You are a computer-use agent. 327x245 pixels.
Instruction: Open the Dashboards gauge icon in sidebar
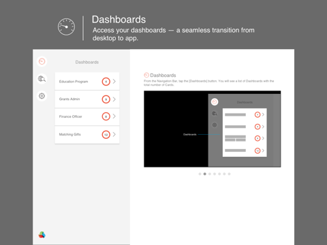coord(42,61)
